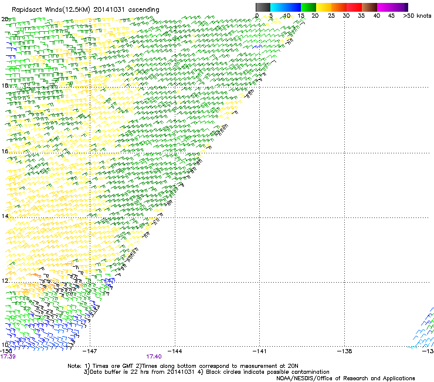
Task: Click the '-141' longitude axis label
Action: [x=260, y=351]
